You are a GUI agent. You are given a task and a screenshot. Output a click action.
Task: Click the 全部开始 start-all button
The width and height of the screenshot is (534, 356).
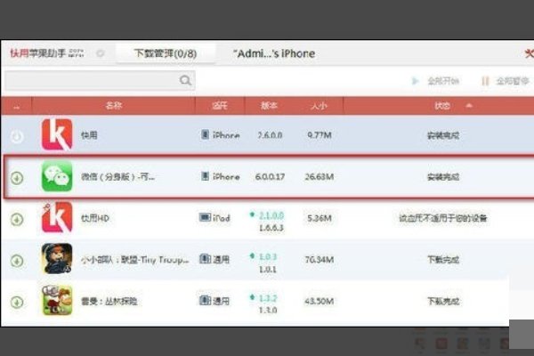tap(436, 81)
